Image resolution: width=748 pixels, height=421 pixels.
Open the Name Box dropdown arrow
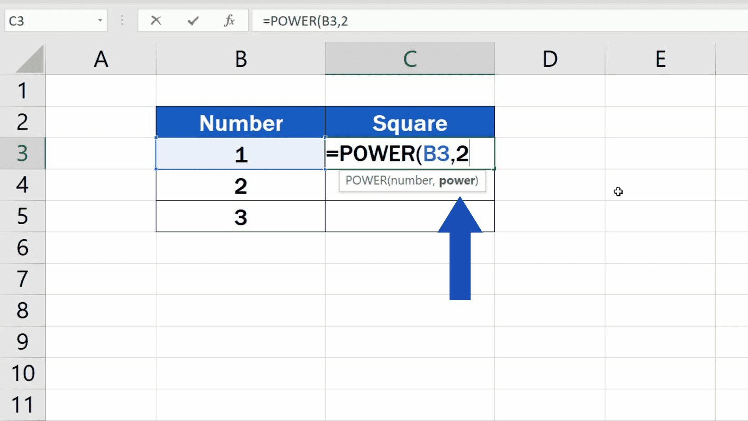(100, 21)
